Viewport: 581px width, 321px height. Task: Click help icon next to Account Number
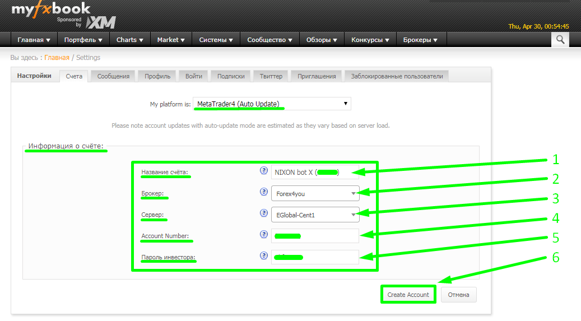tap(263, 234)
